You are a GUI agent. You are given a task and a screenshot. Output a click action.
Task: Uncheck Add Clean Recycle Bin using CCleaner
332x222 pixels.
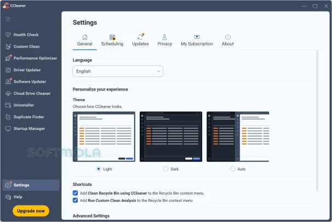coord(75,193)
